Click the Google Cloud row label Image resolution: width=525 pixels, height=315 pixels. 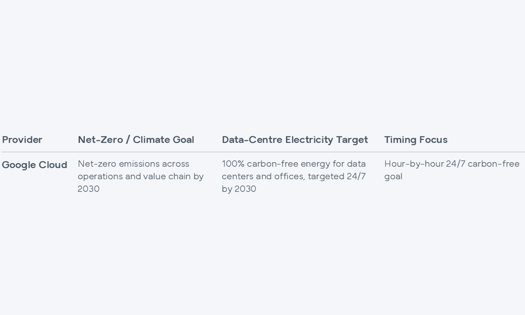[34, 165]
